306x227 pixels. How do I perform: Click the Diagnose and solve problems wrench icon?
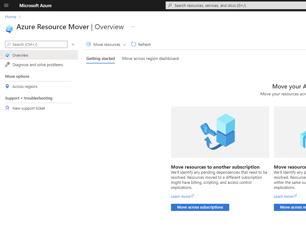(7, 65)
